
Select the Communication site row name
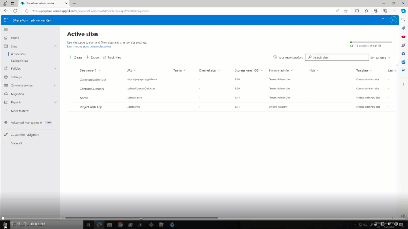[93, 80]
